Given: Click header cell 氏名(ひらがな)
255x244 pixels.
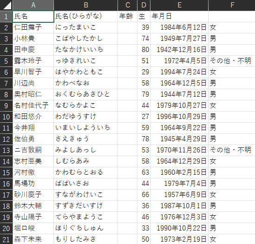Looking at the screenshot, I should pos(86,16).
